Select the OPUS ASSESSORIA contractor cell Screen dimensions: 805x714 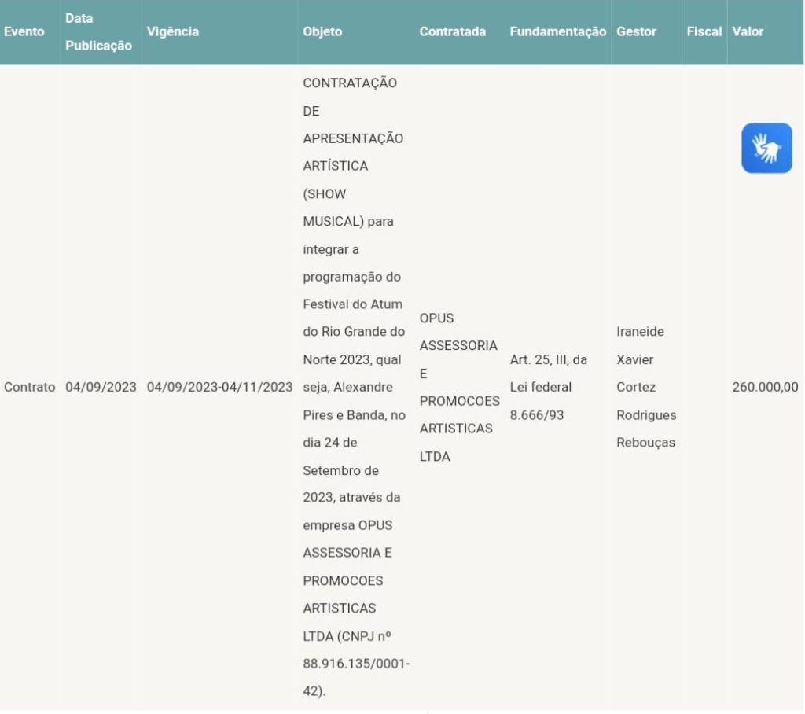tap(459, 387)
